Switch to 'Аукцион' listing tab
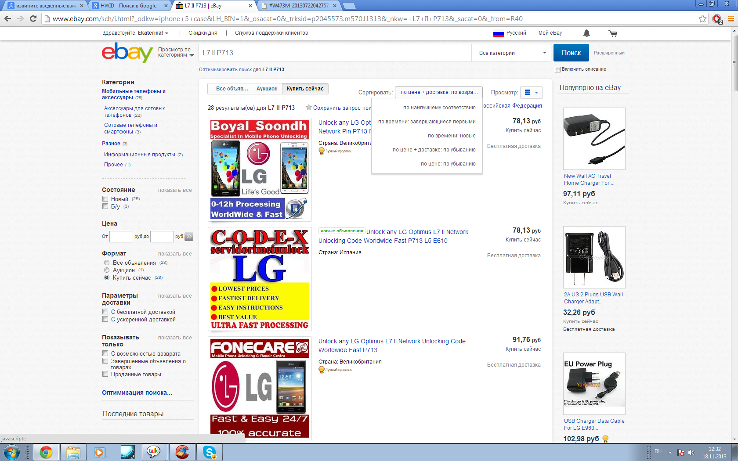This screenshot has width=738, height=461. [x=267, y=89]
